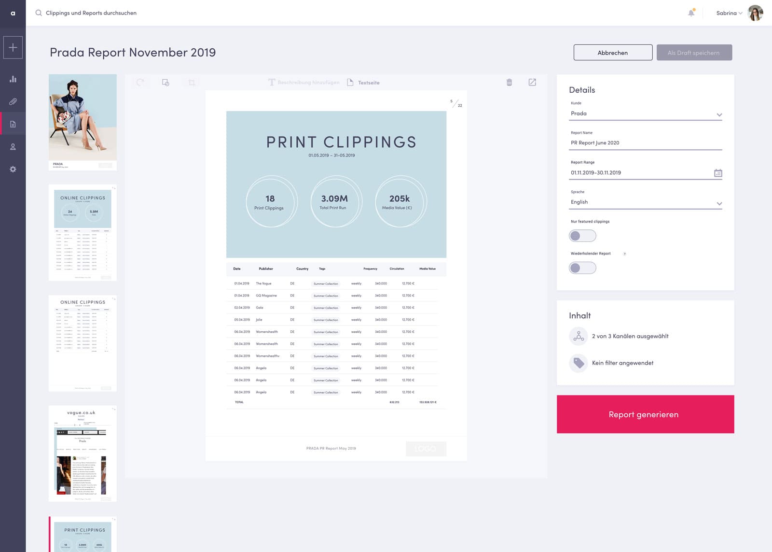
Task: Click the duplicate page with clock icon
Action: tap(165, 83)
